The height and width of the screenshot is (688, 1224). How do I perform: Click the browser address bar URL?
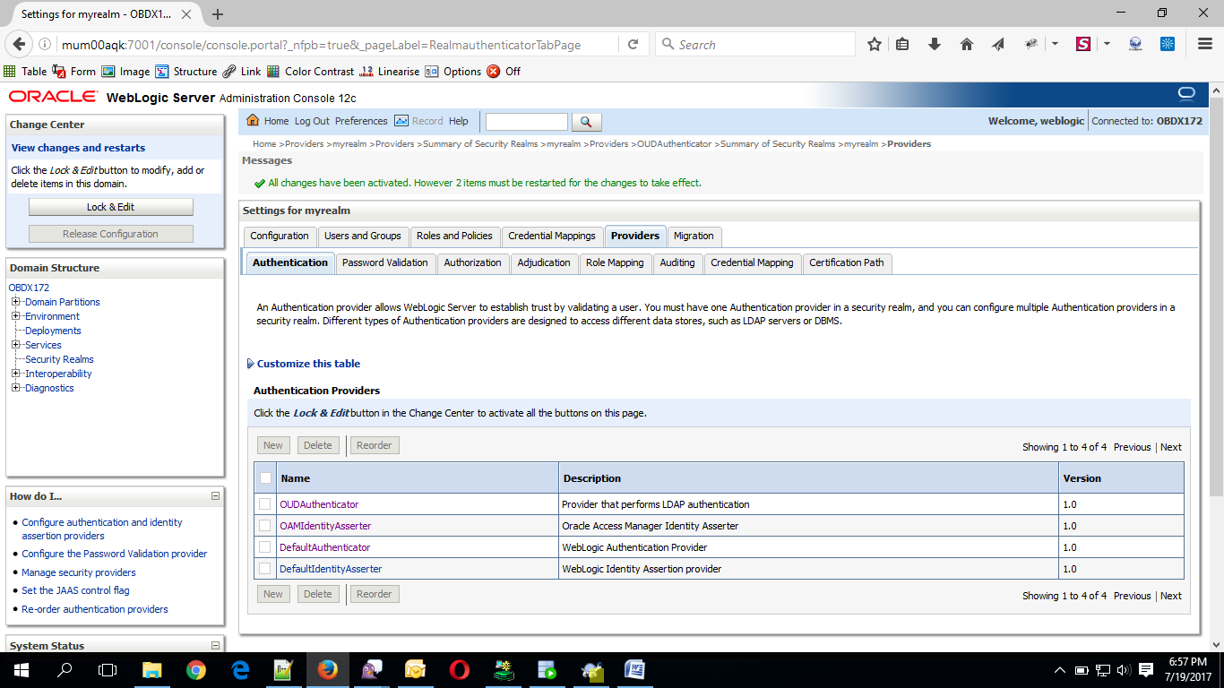click(321, 44)
